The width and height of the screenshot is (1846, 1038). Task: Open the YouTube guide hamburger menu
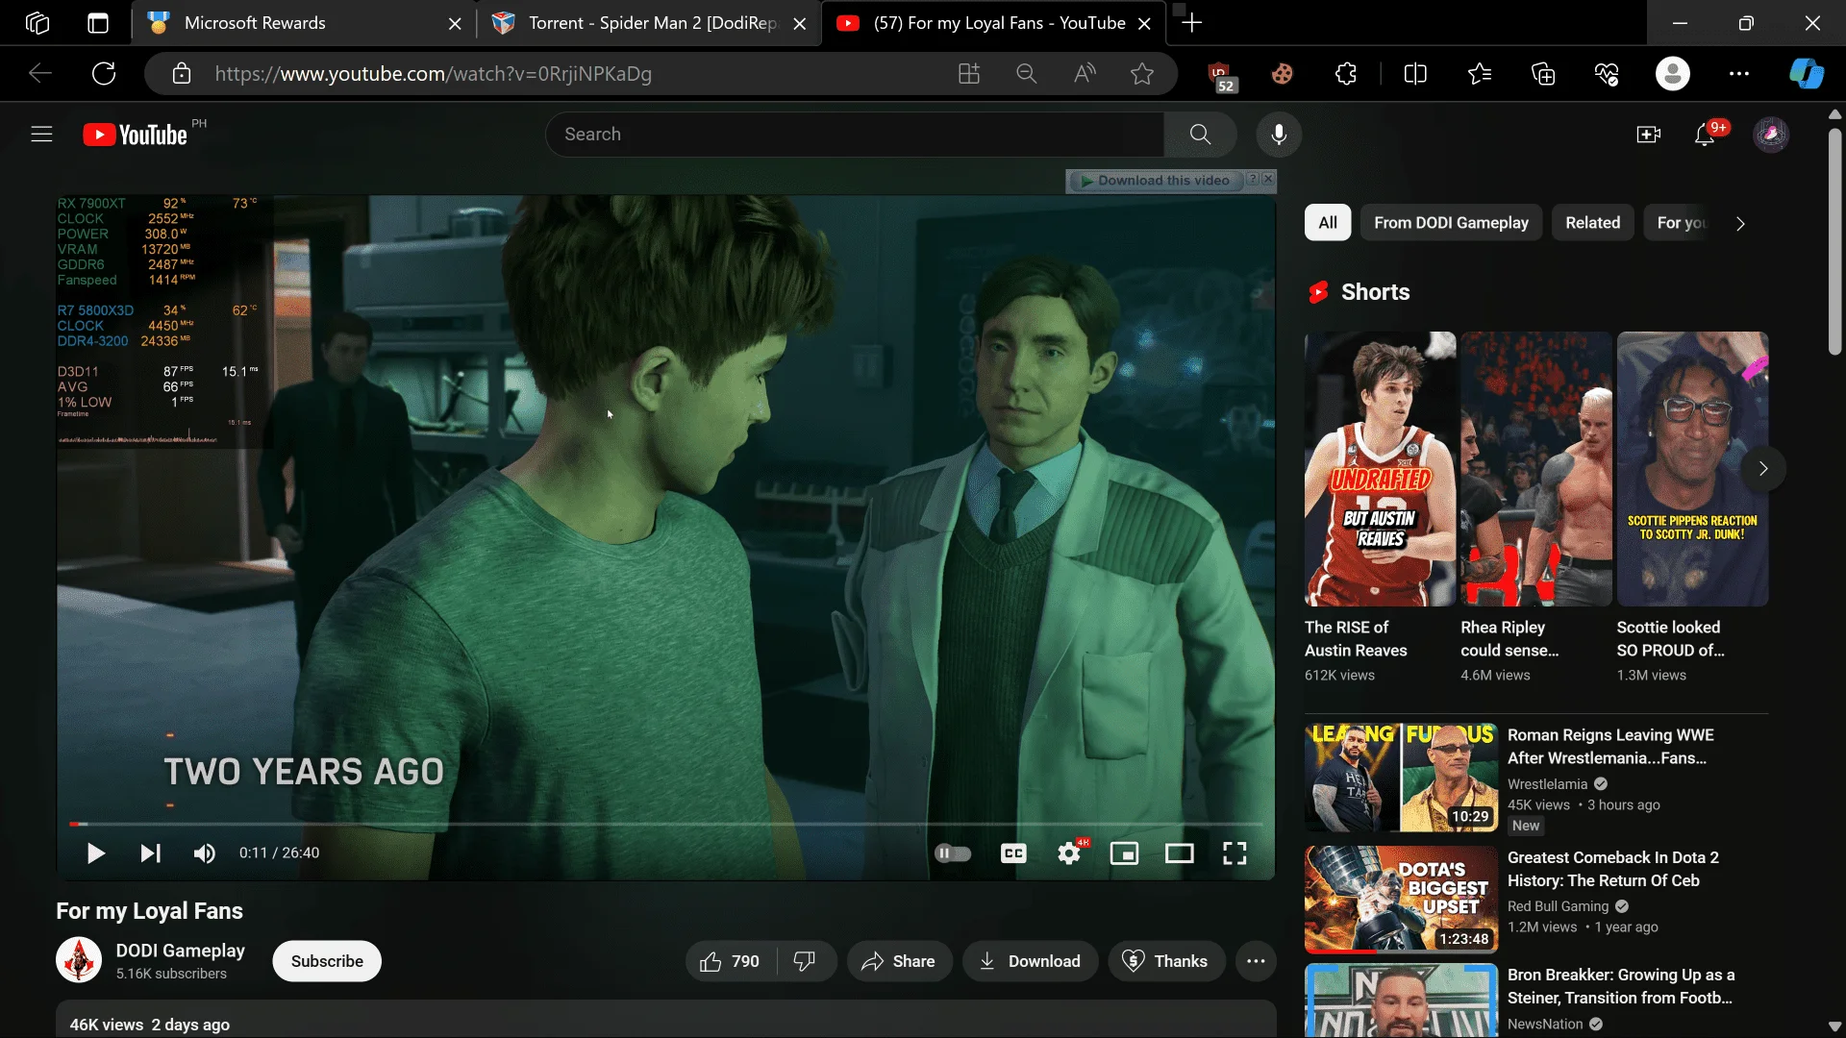point(41,135)
